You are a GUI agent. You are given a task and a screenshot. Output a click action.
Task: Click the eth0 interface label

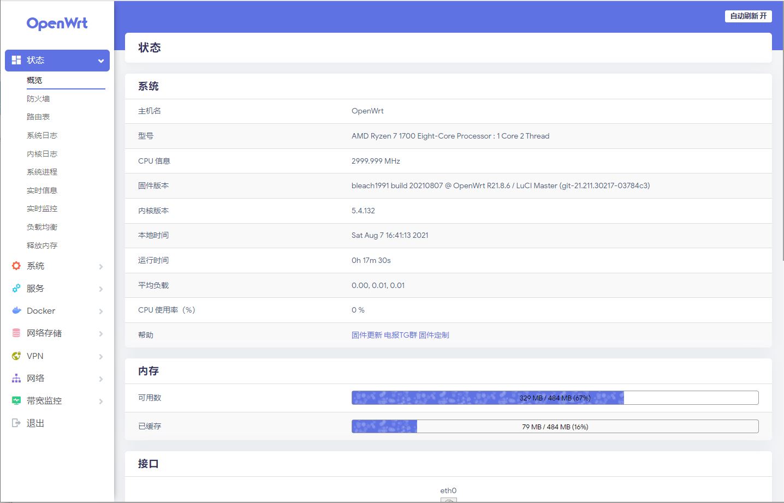[x=448, y=490]
